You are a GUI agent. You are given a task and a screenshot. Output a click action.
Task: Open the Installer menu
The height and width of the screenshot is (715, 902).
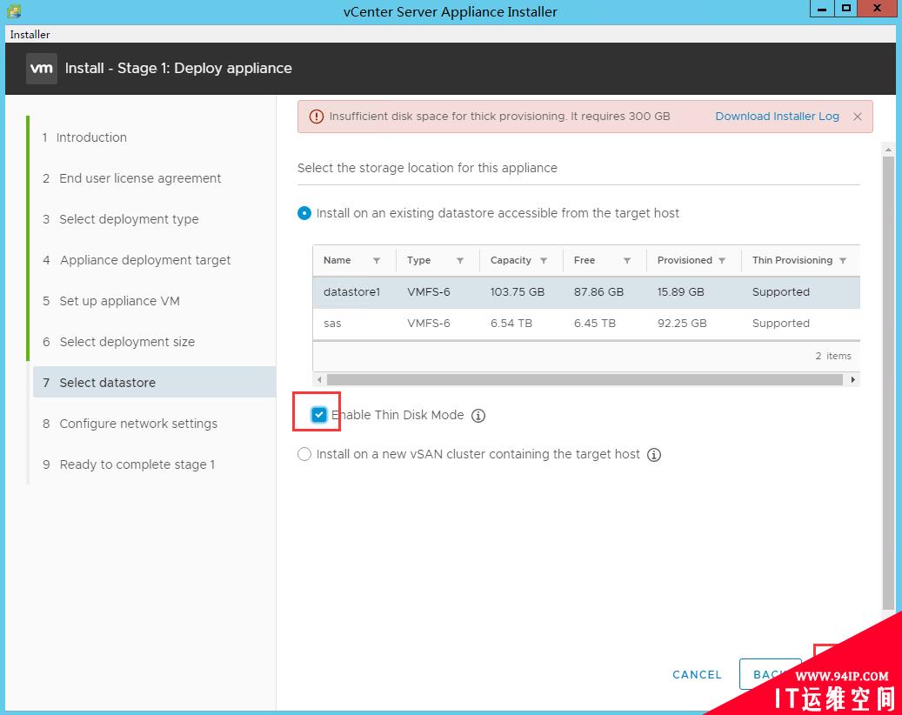pyautogui.click(x=30, y=35)
